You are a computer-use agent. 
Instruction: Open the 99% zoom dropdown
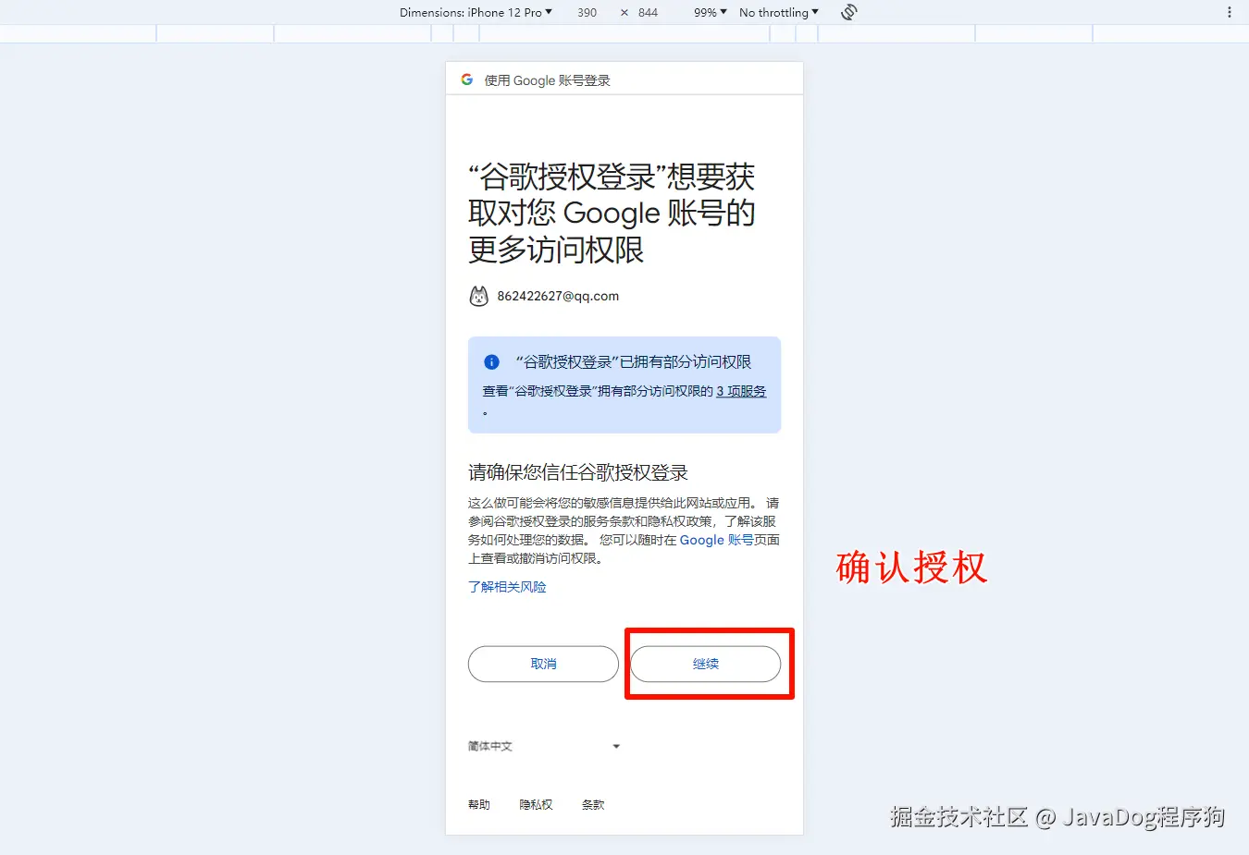(x=711, y=12)
